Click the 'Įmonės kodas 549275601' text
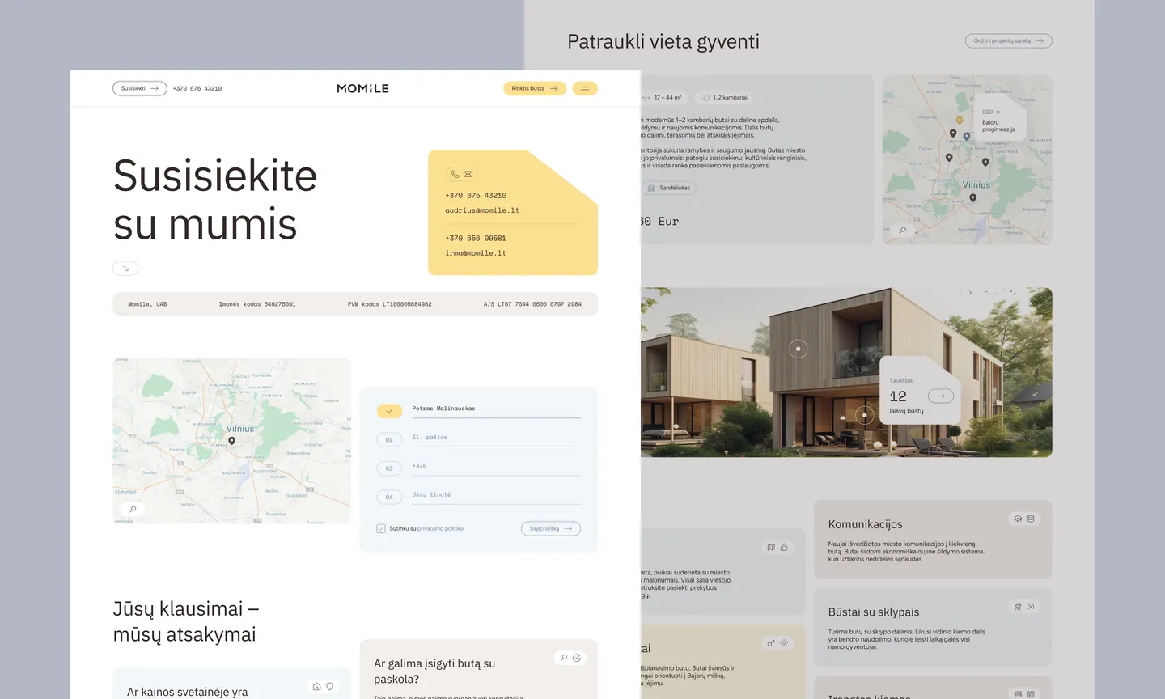Viewport: 1165px width, 699px height. pyautogui.click(x=257, y=304)
